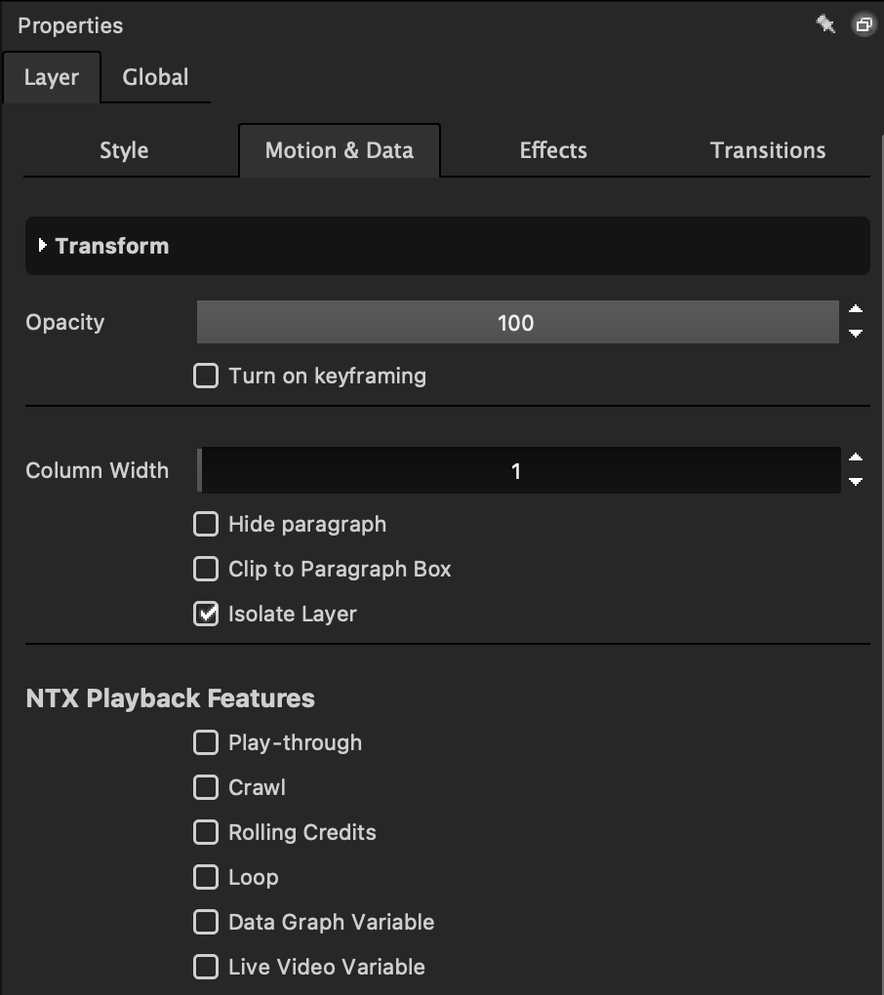The width and height of the screenshot is (884, 995).
Task: Enable Rolling Credits checkbox
Action: coord(206,832)
